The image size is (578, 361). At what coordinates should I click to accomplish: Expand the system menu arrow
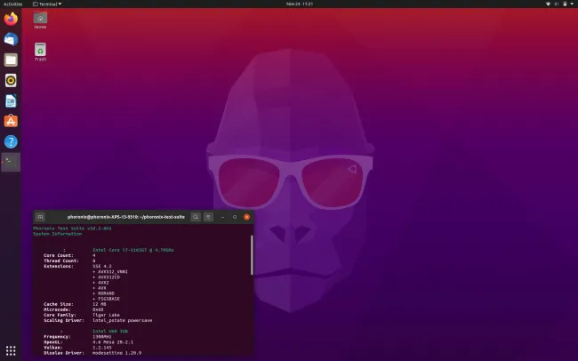pos(572,4)
